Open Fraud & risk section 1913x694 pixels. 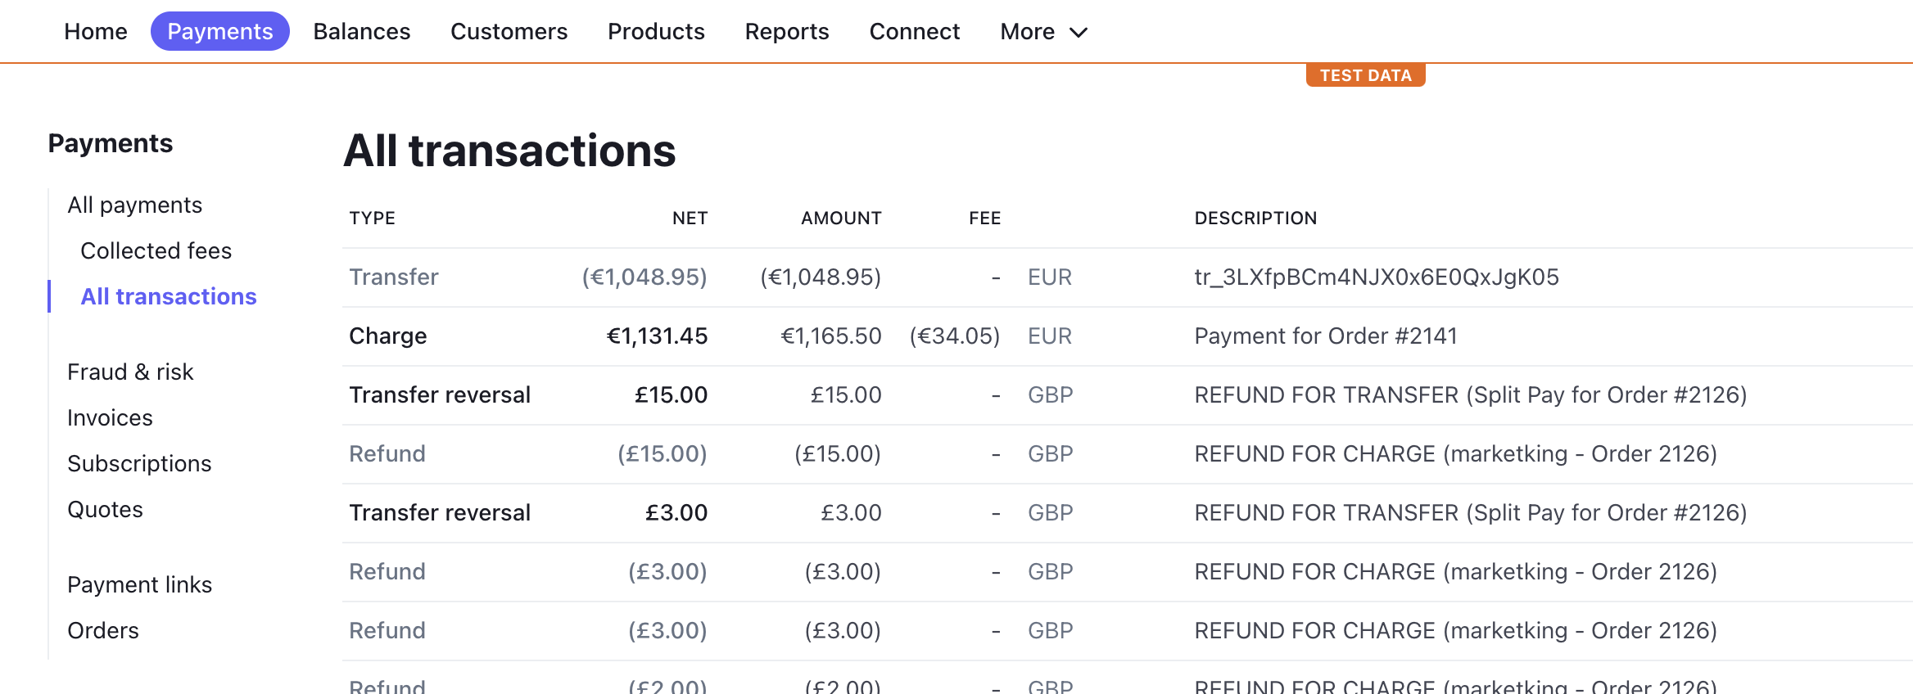[130, 372]
